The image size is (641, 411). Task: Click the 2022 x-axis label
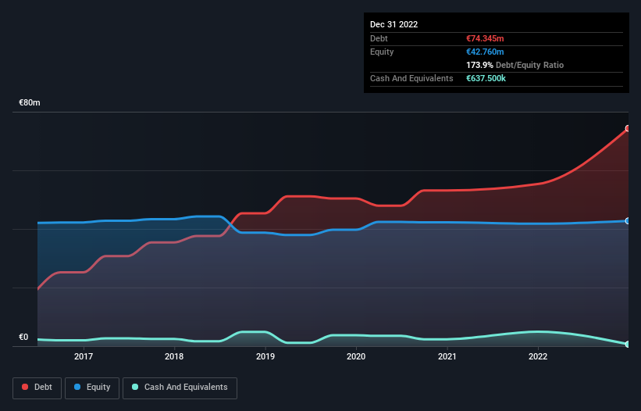point(538,356)
